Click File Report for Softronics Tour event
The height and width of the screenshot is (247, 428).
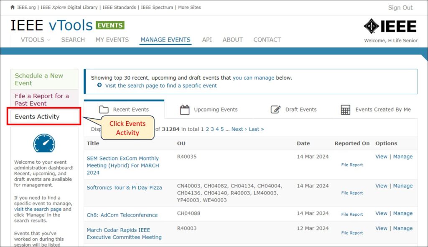point(352,193)
